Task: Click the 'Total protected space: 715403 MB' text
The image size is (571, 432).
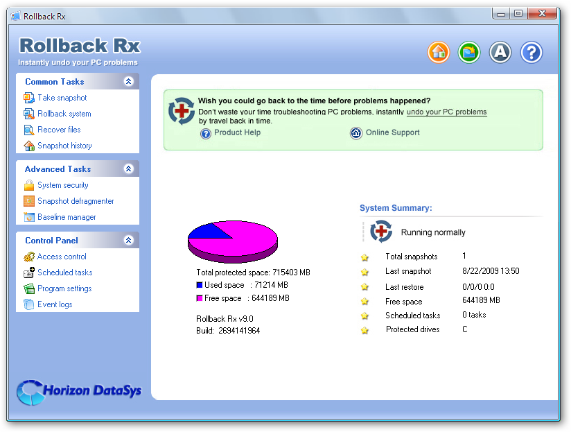Action: (x=253, y=273)
